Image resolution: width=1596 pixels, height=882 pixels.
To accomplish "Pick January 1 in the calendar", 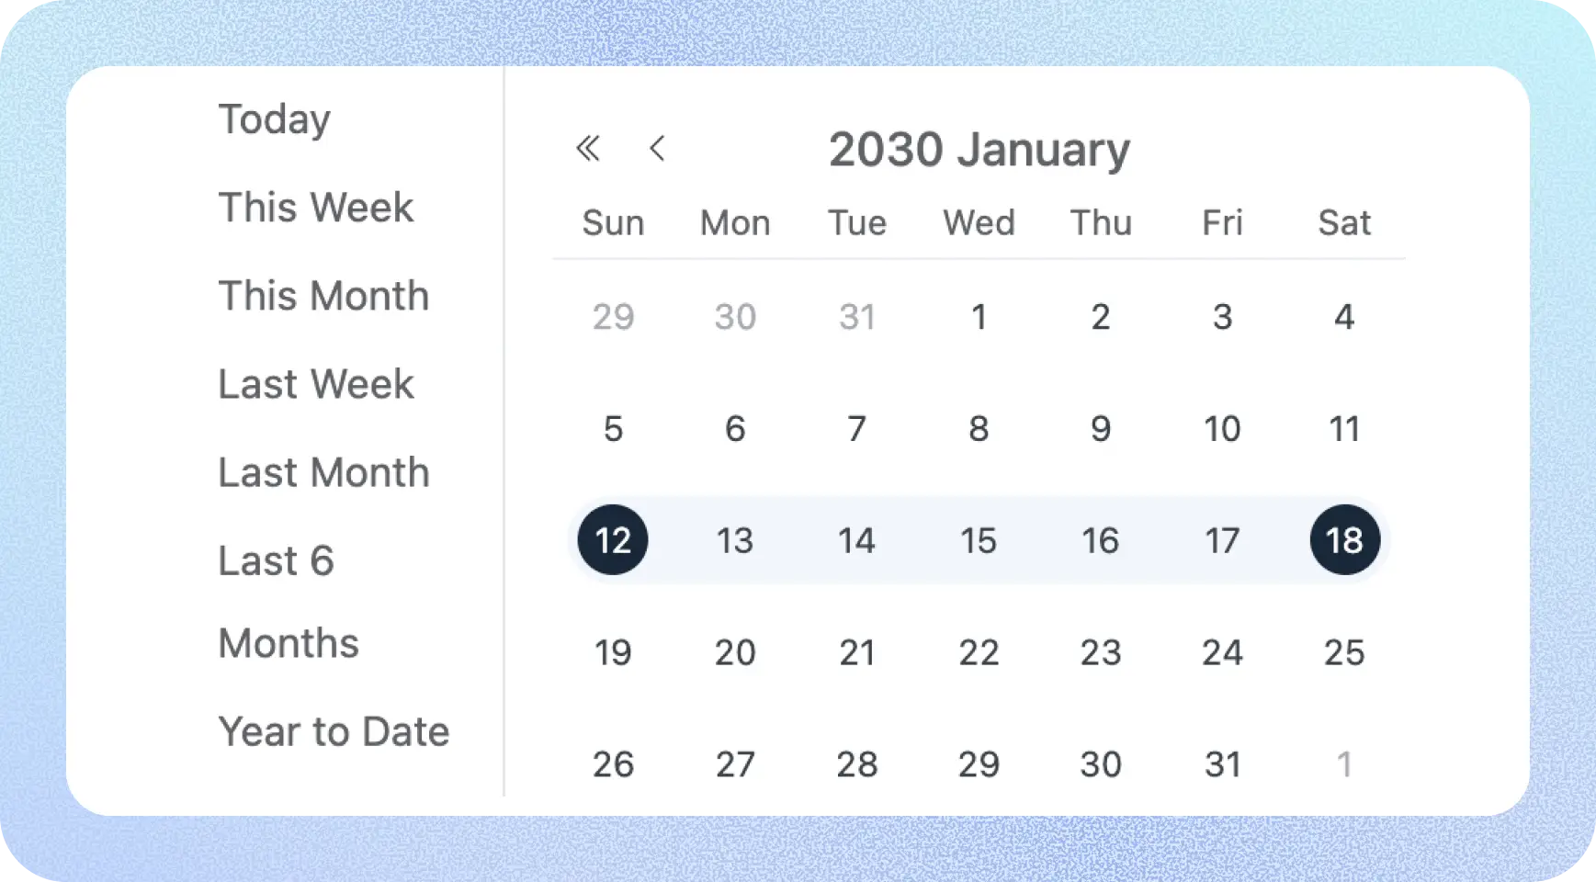I will [x=979, y=317].
